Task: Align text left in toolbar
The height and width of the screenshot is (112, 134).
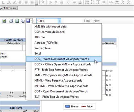Action: click(20, 2)
